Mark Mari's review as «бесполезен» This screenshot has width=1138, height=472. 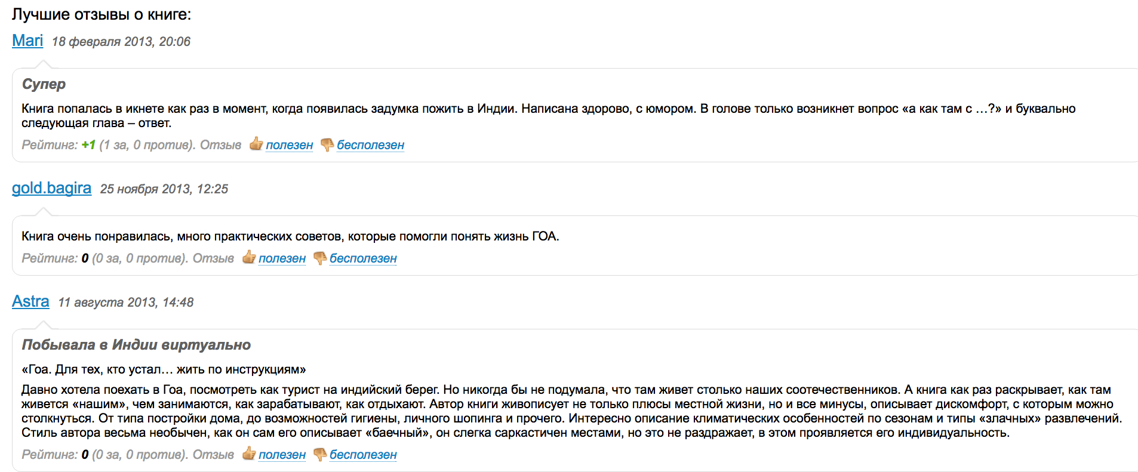(x=370, y=145)
